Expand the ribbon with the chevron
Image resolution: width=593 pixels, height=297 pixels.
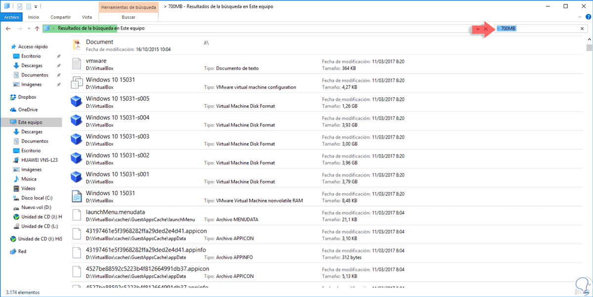point(581,17)
